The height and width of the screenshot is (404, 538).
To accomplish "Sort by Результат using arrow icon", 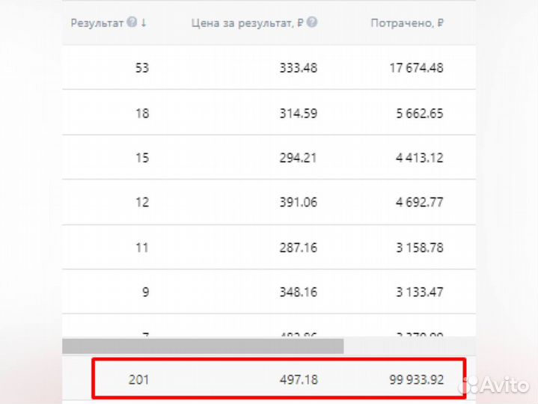I will point(144,23).
